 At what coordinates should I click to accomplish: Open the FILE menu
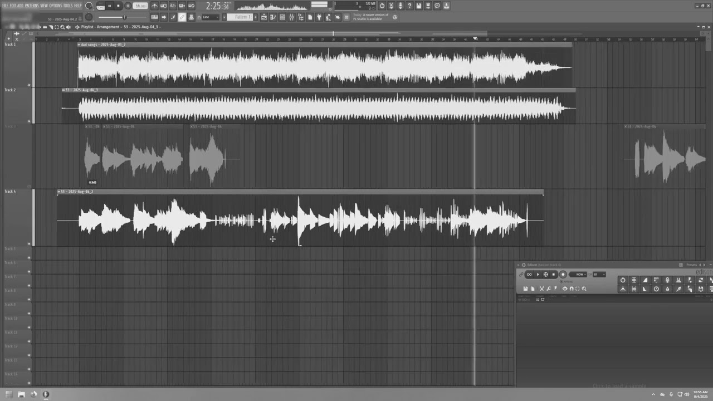pyautogui.click(x=5, y=6)
